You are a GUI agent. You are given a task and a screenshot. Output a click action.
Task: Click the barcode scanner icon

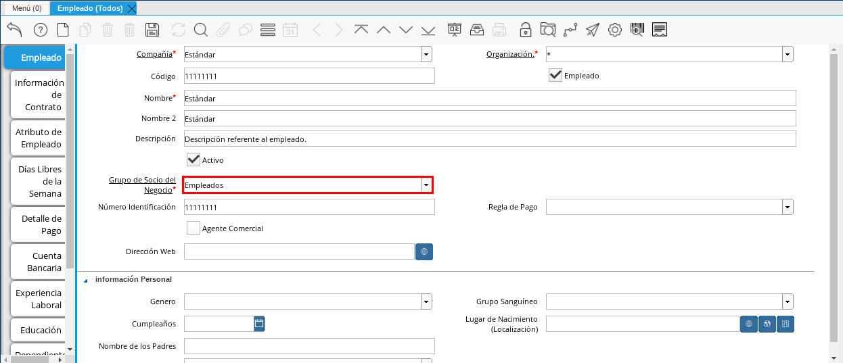pyautogui.click(x=637, y=30)
